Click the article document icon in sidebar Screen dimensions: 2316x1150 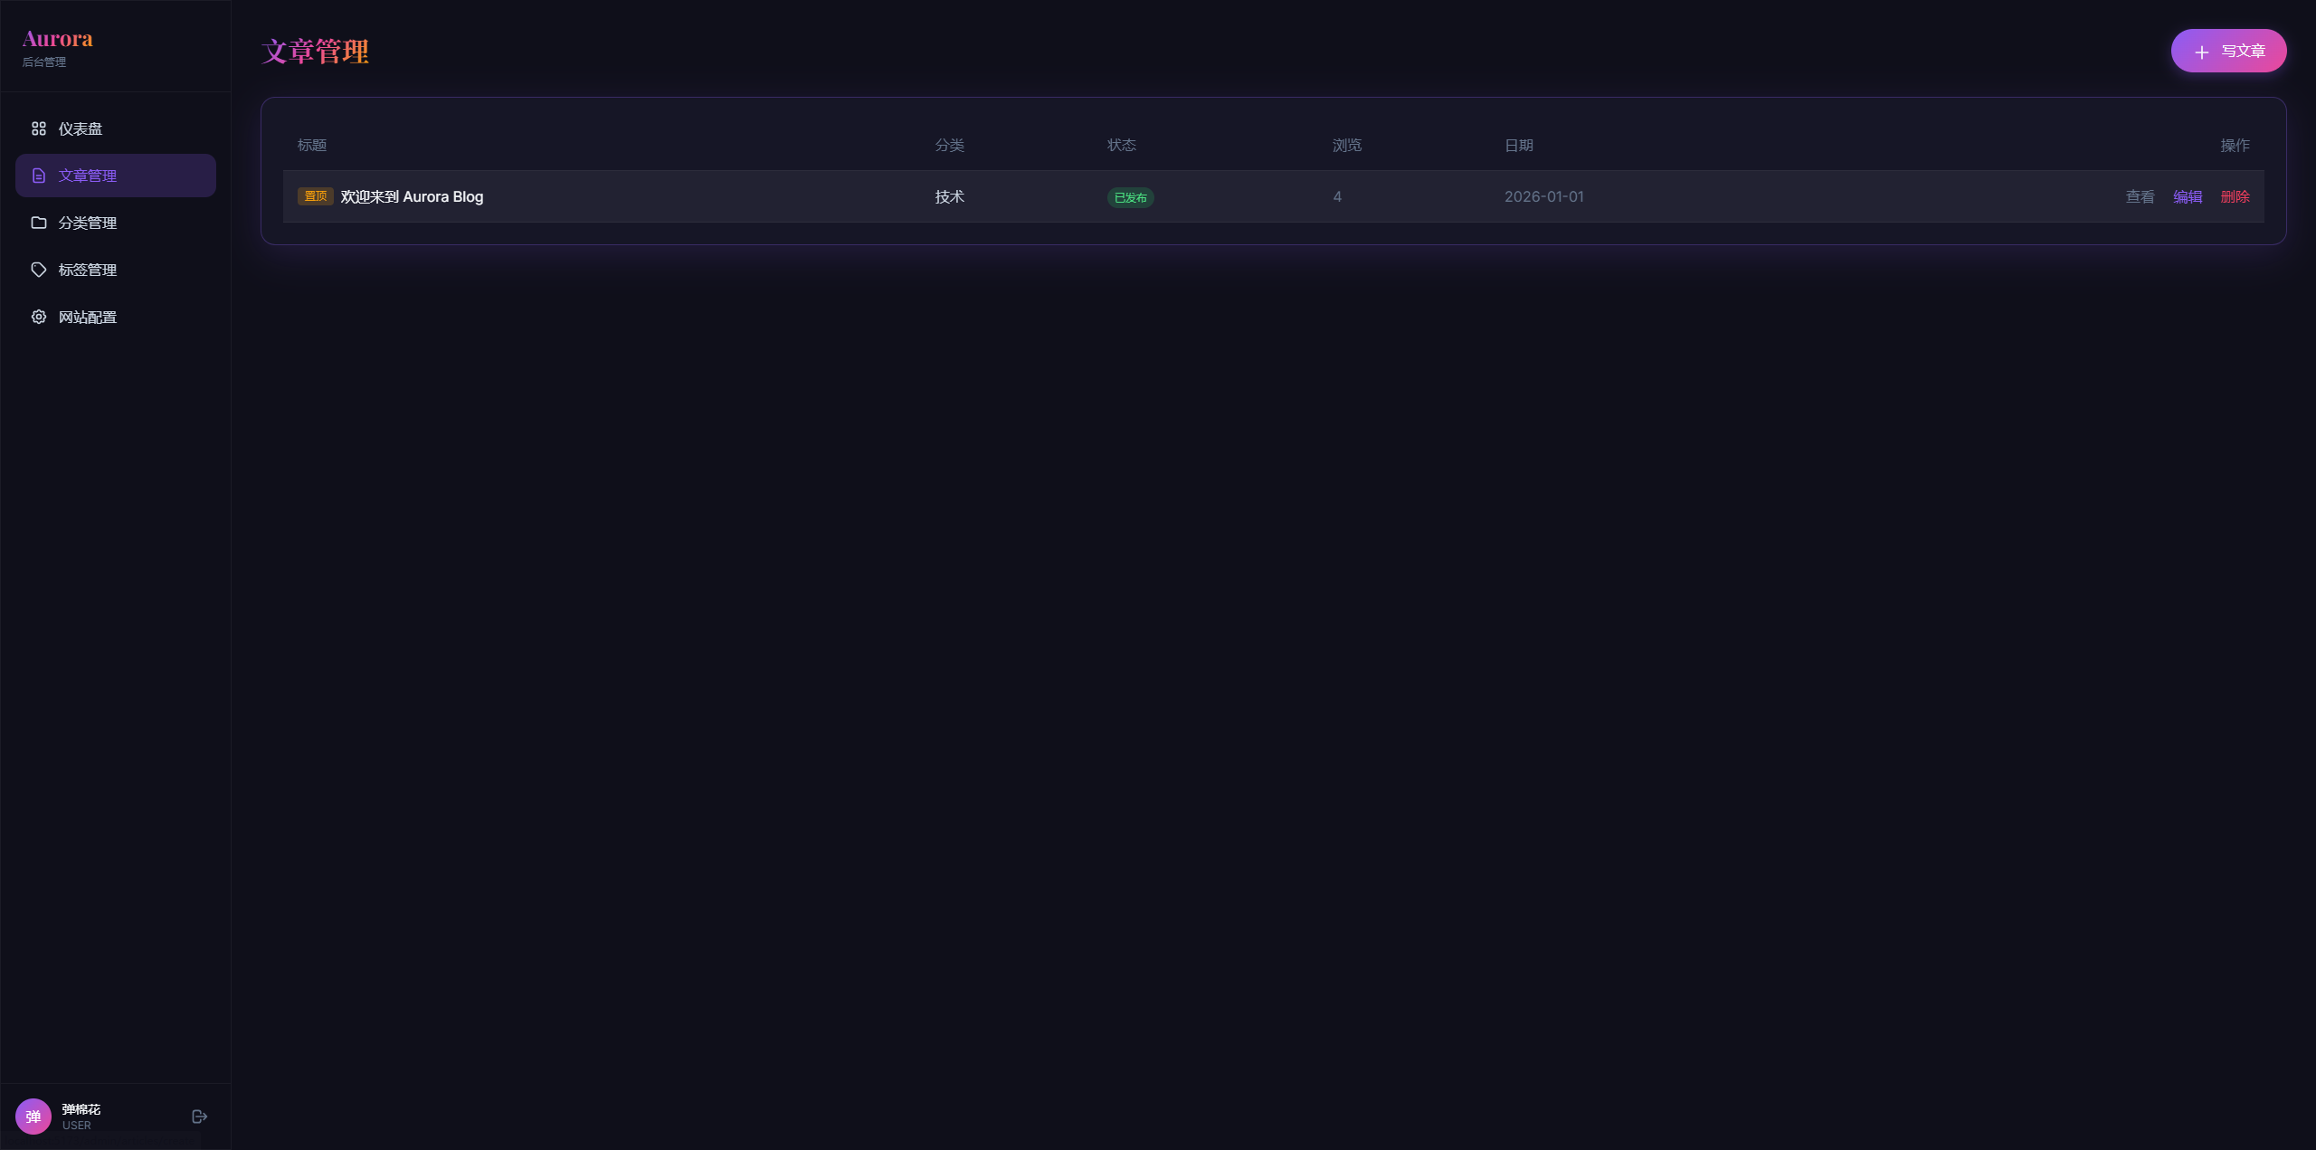[x=38, y=176]
